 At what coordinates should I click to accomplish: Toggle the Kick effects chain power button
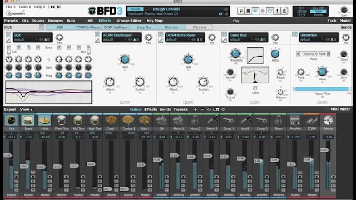point(42,27)
